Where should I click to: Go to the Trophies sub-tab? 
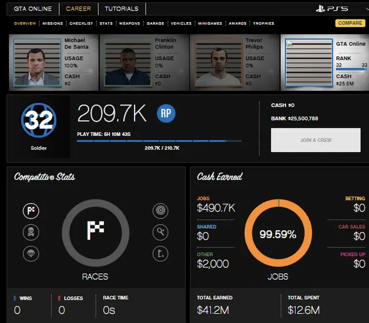264,23
